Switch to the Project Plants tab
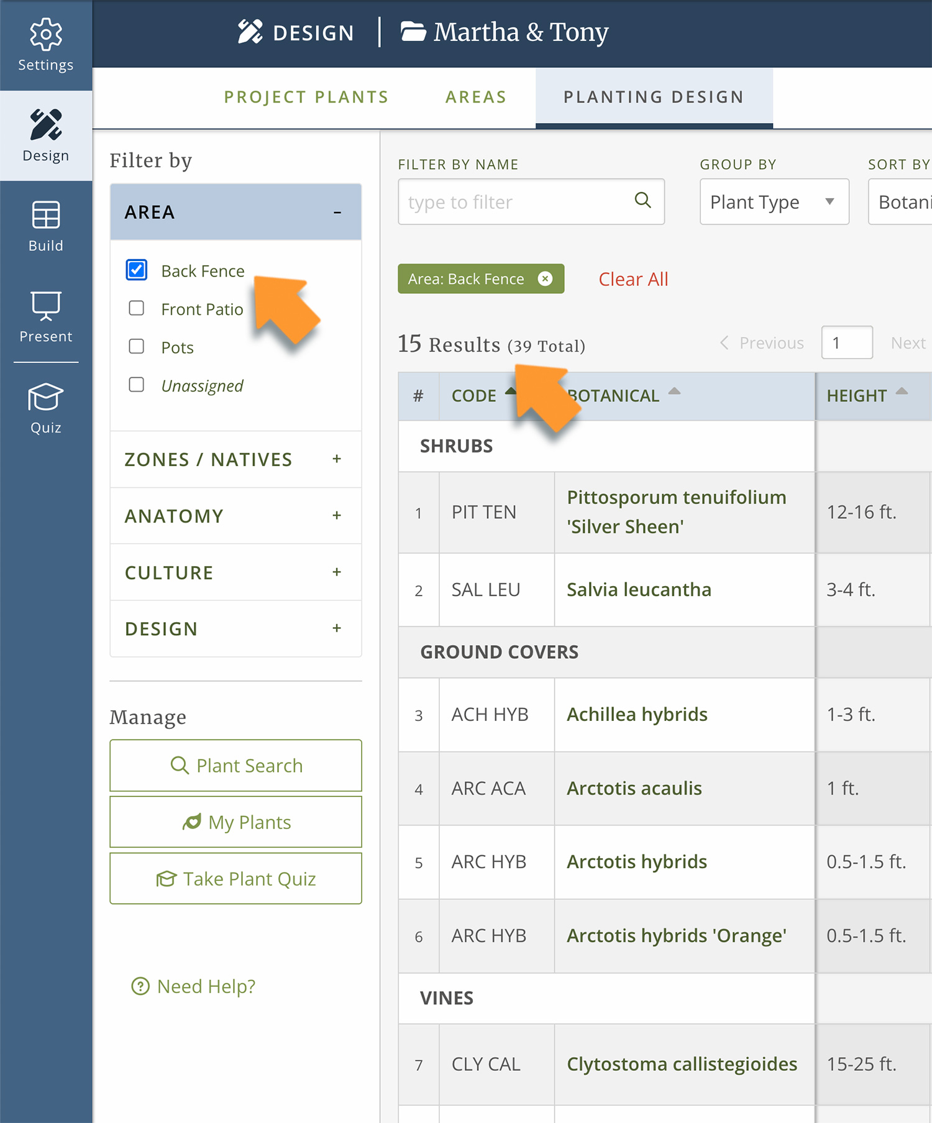Image resolution: width=932 pixels, height=1123 pixels. point(306,97)
